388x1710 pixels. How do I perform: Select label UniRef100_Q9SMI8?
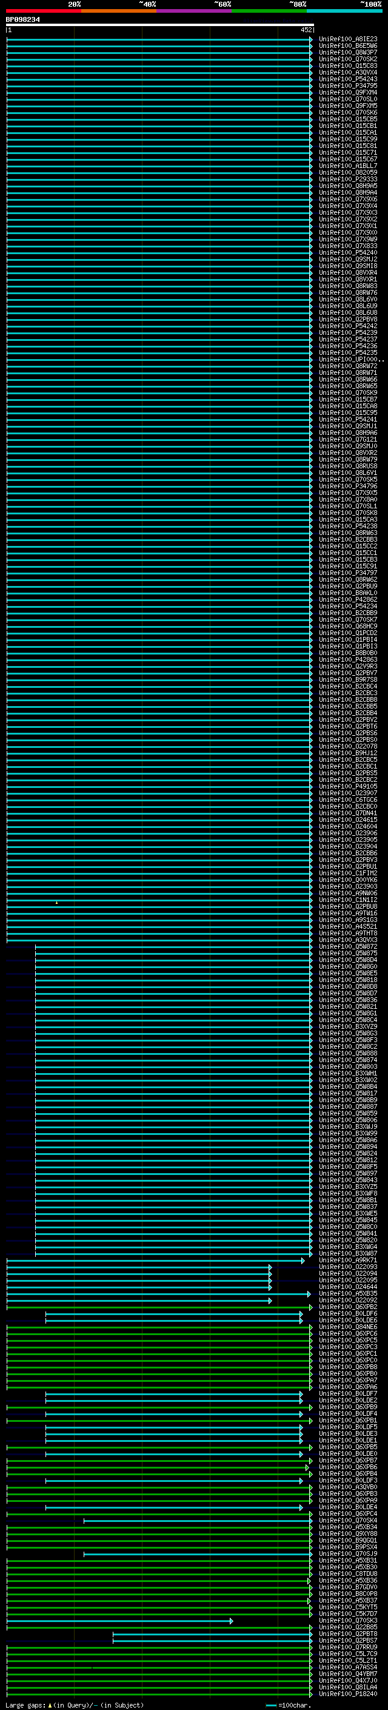pos(348,266)
